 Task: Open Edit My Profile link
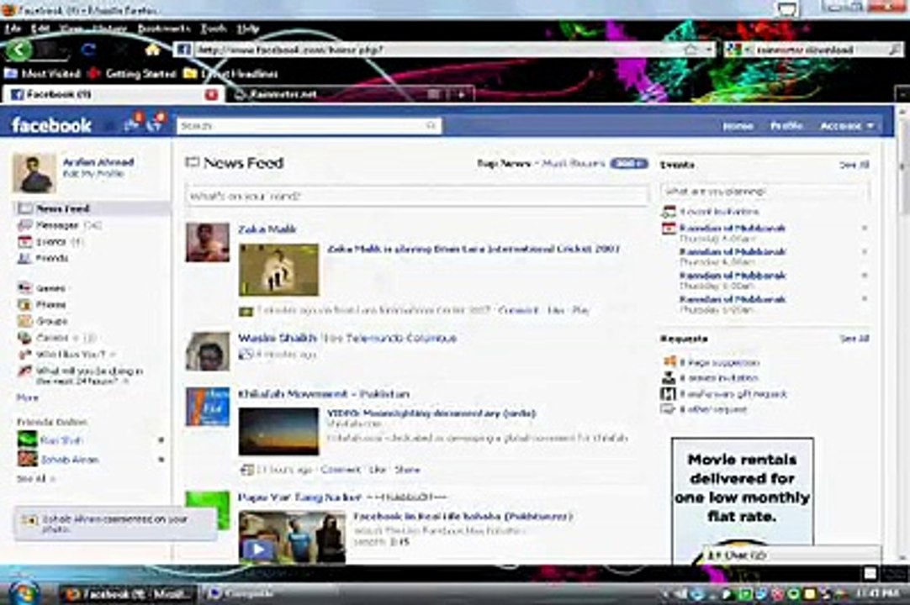pyautogui.click(x=93, y=173)
